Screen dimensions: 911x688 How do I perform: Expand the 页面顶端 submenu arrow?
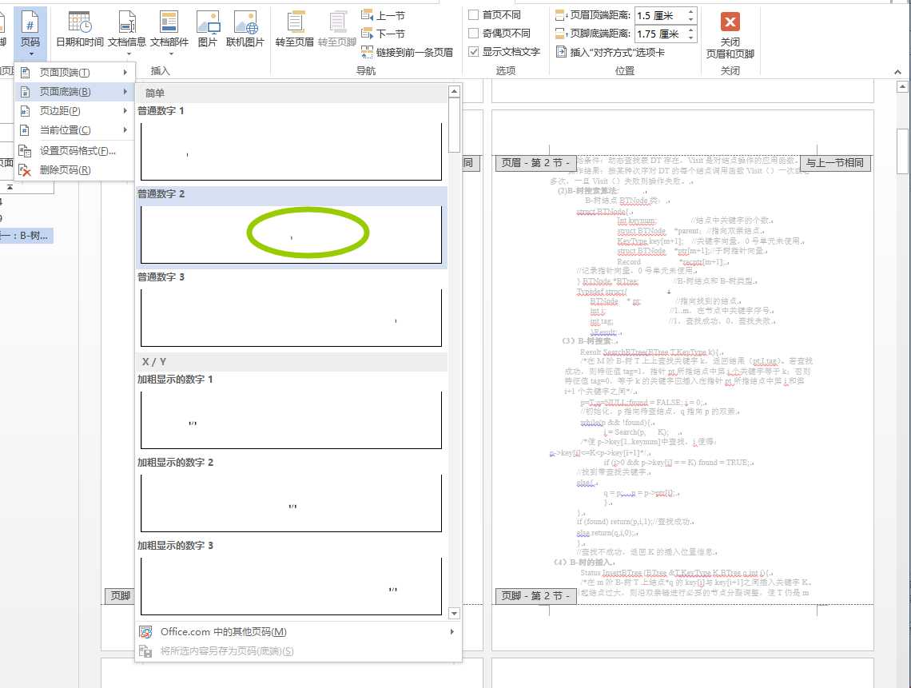(125, 73)
